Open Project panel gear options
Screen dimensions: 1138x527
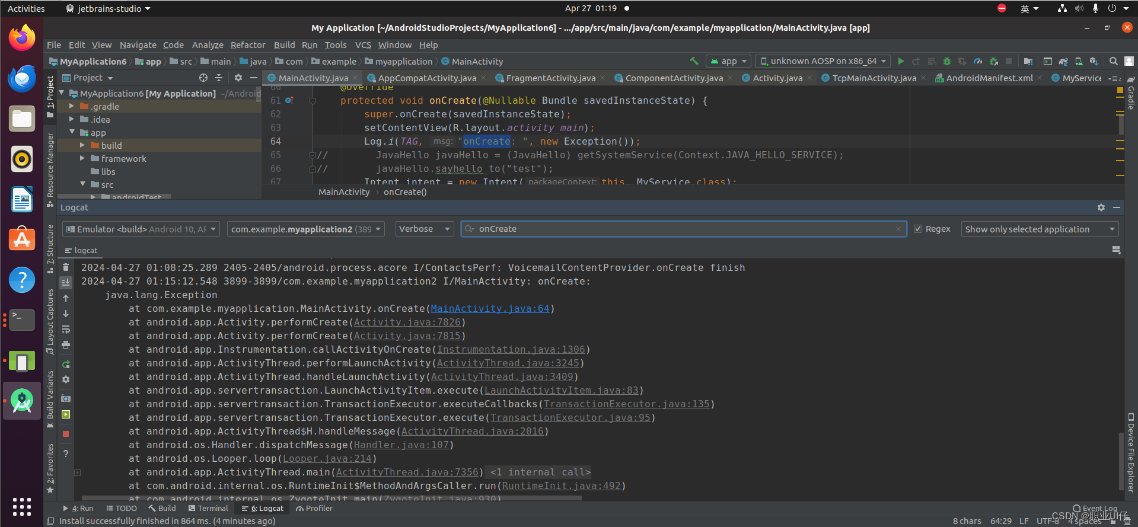point(238,78)
